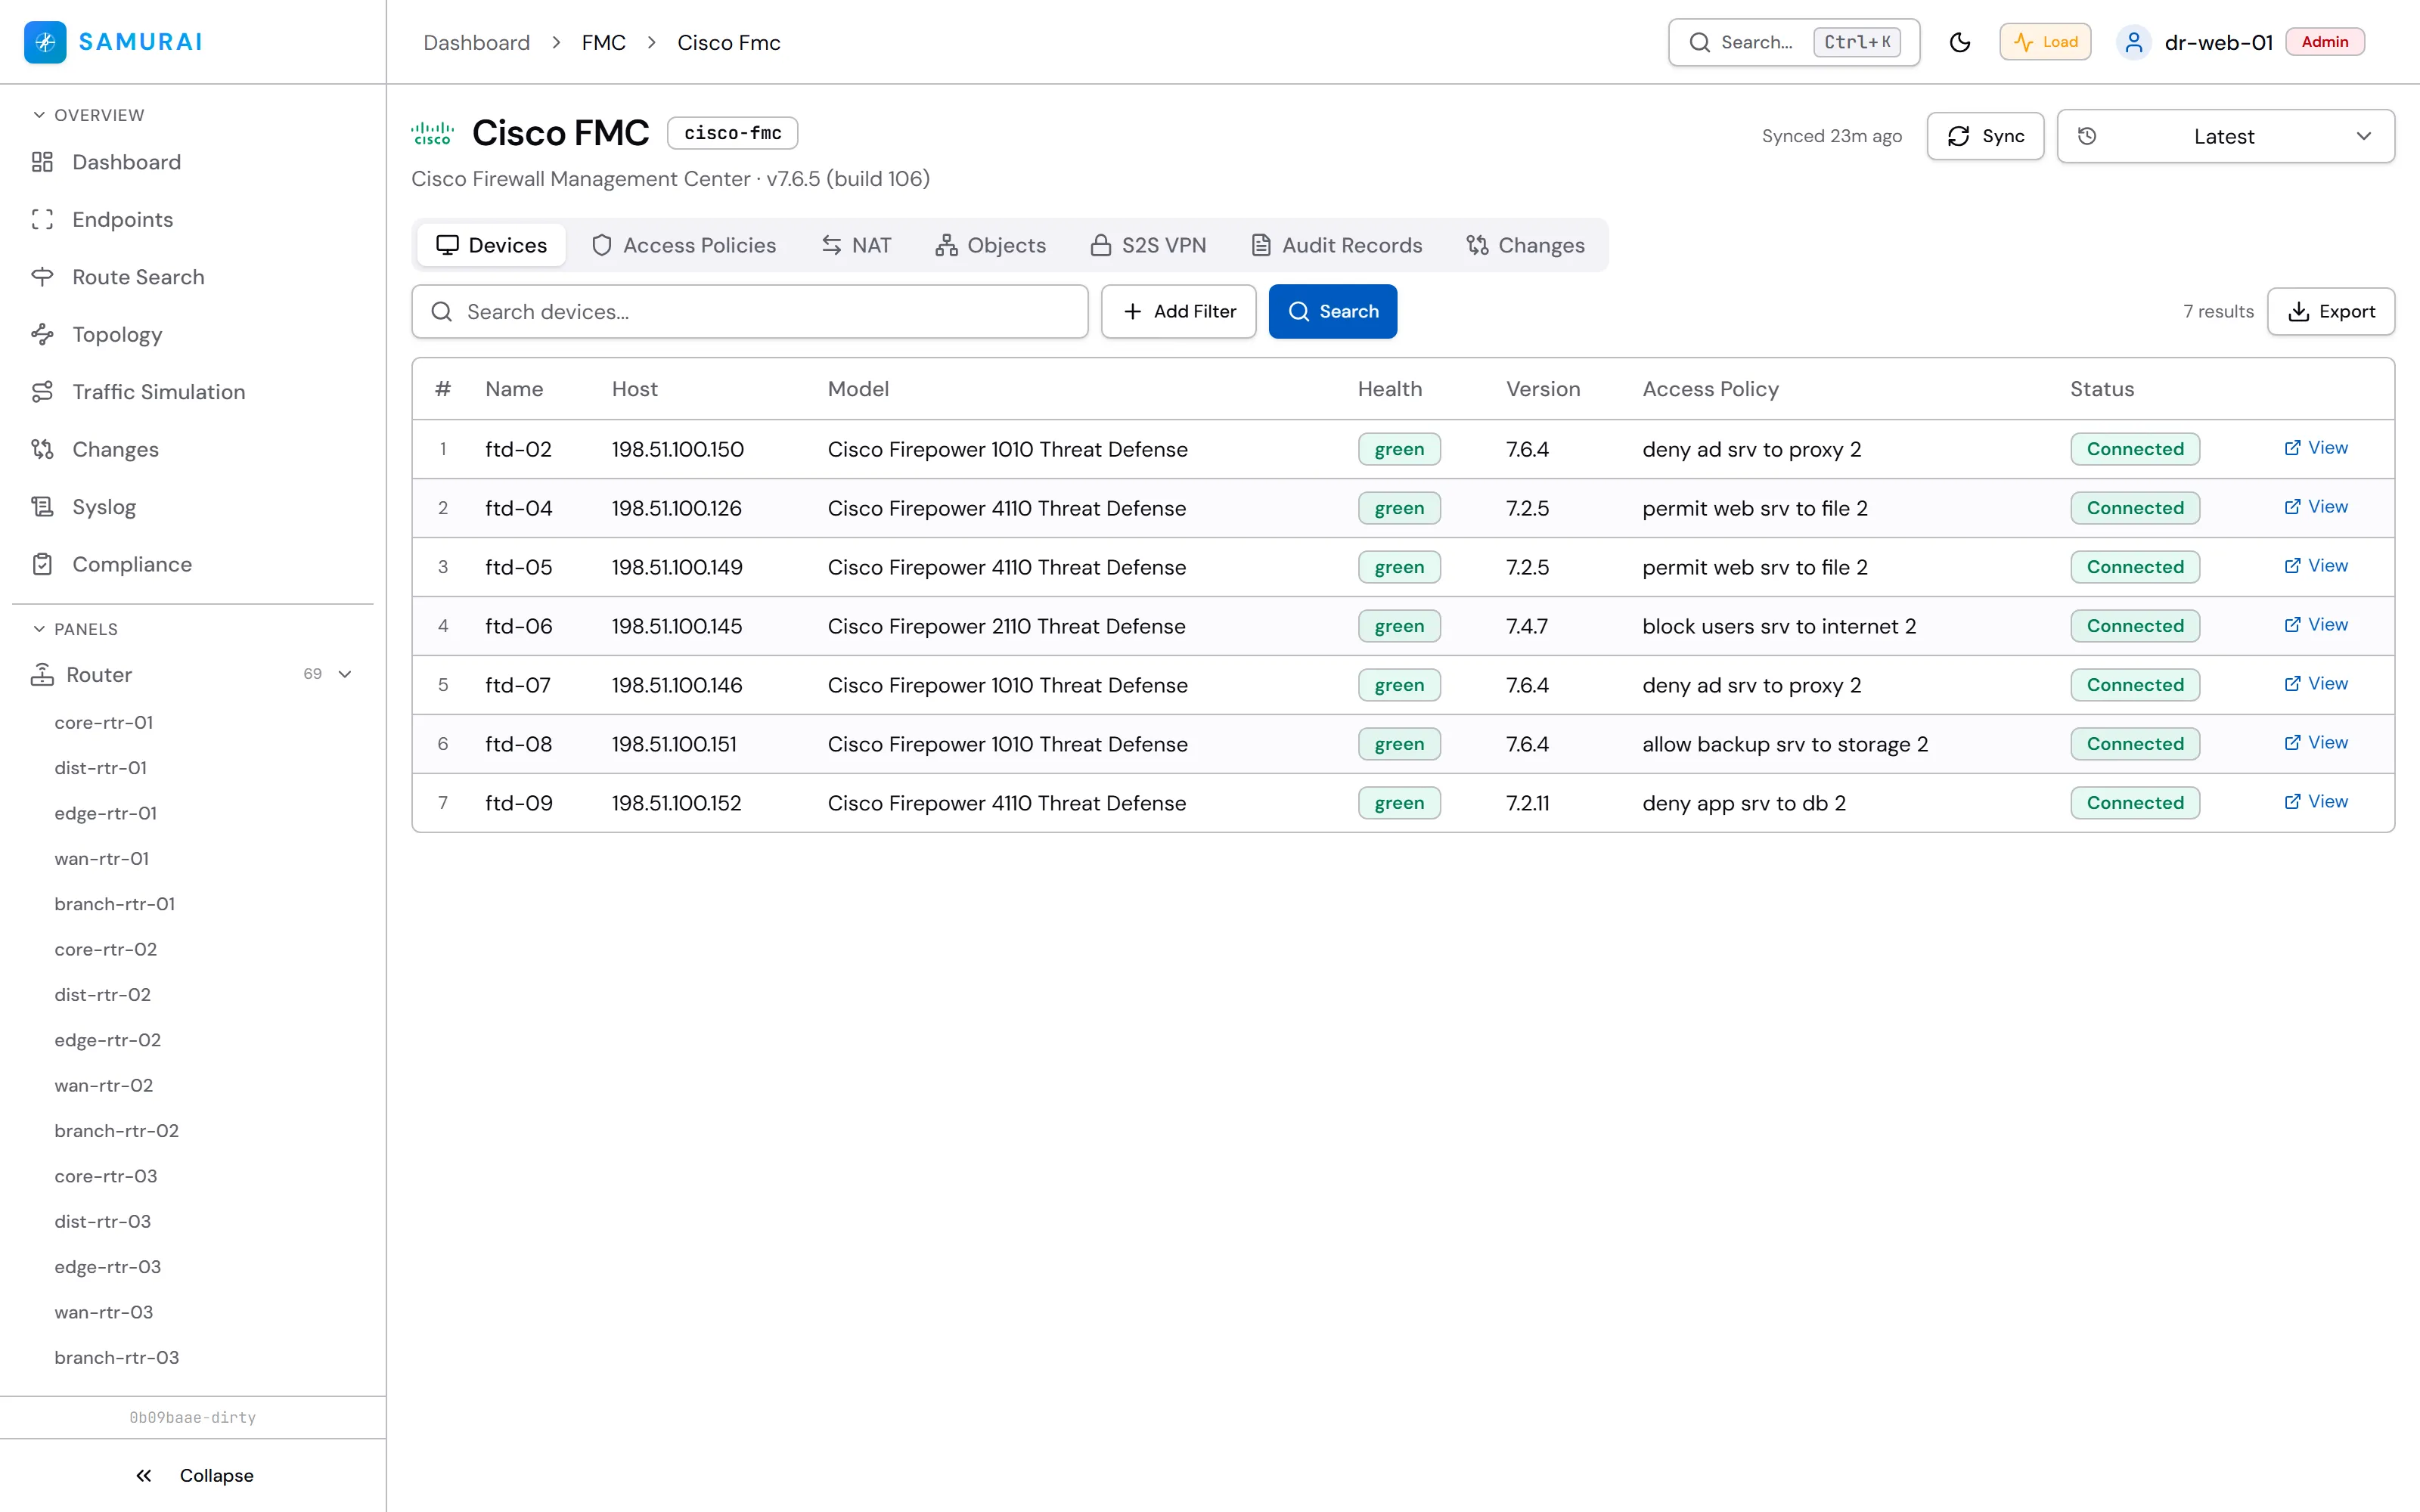Click the View link for ftd-08

pos(2316,743)
